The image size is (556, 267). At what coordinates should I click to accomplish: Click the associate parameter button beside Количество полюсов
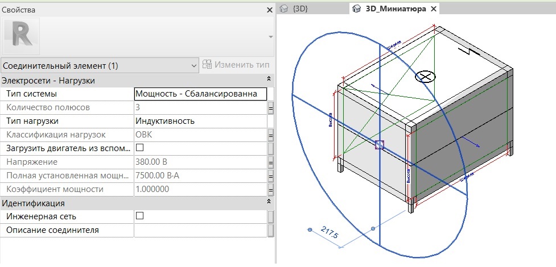pos(271,107)
